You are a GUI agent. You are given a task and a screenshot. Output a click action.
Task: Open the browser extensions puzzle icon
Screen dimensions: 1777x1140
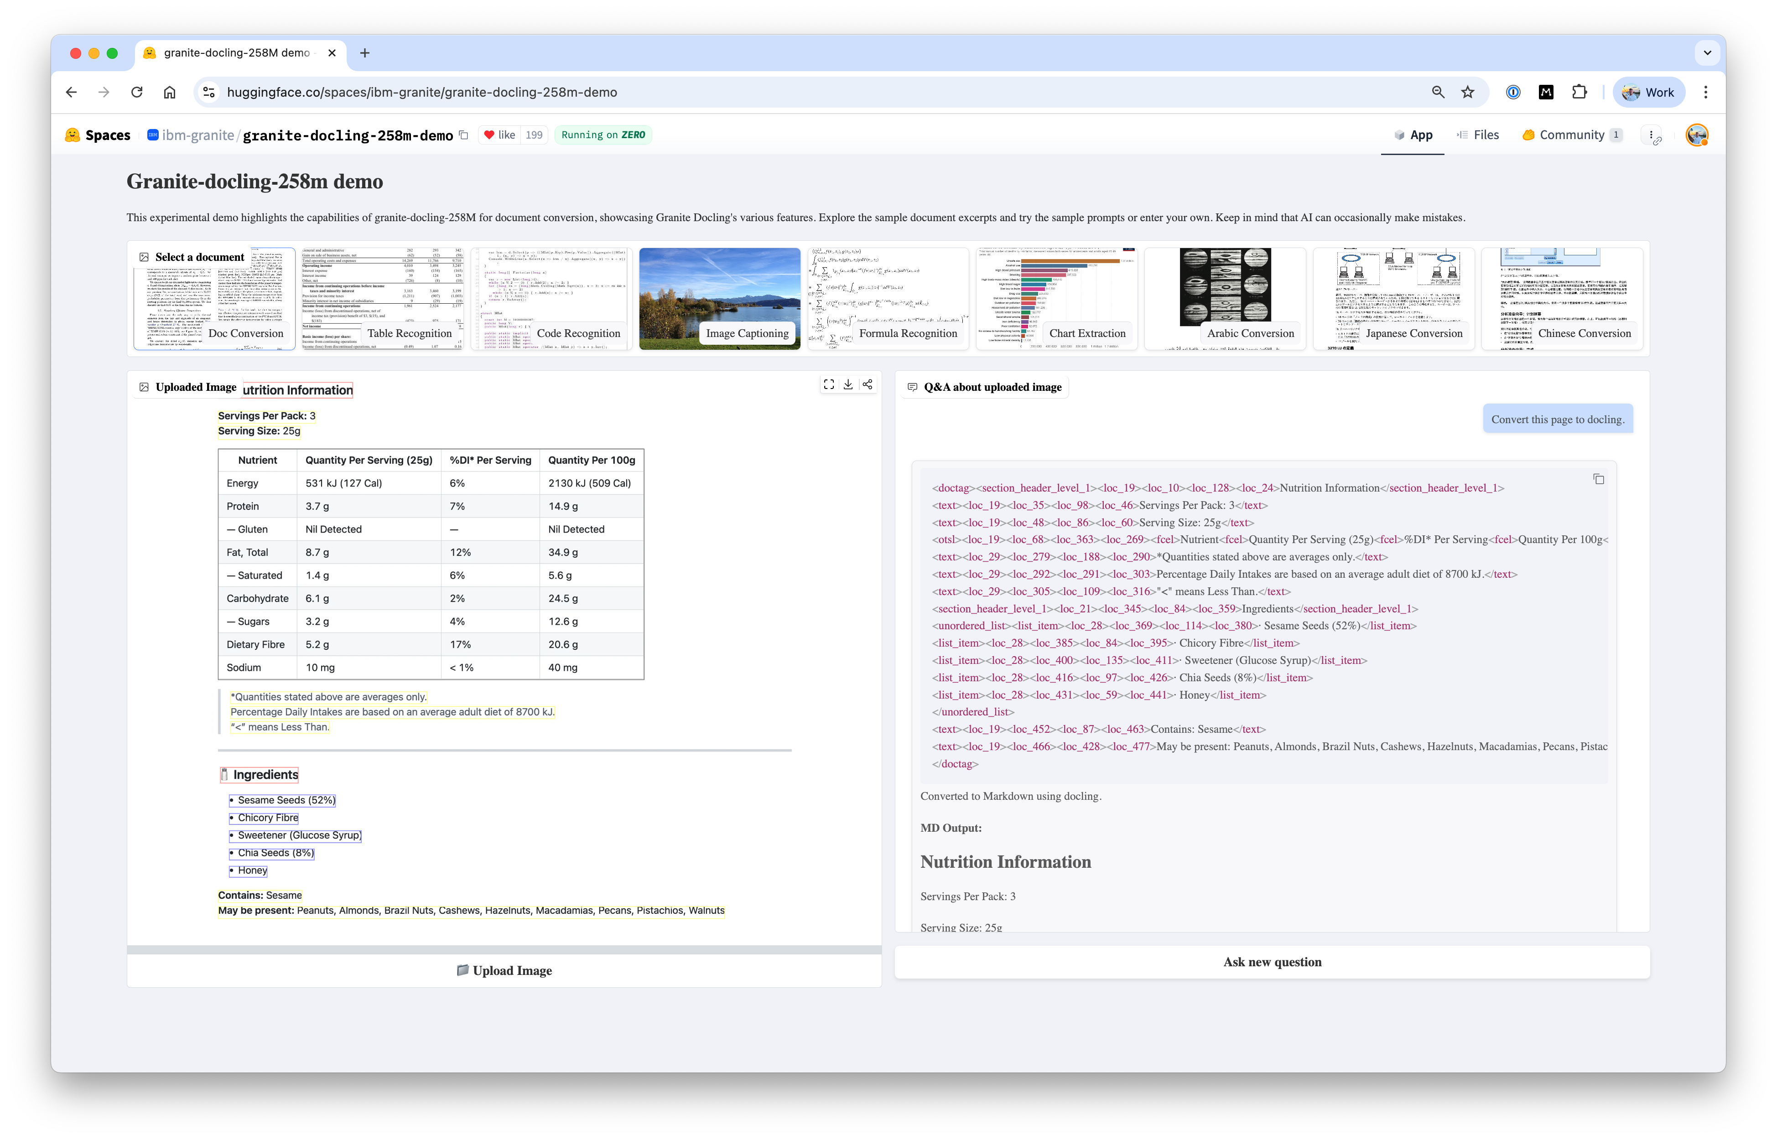point(1580,93)
